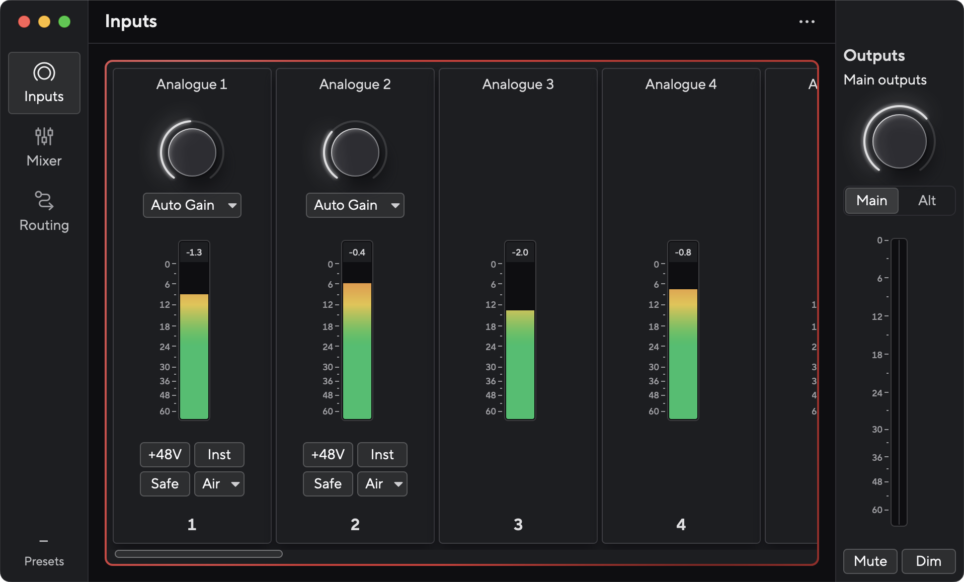Image resolution: width=964 pixels, height=582 pixels.
Task: Click the -0.4 peak reading on Analogue 2
Action: click(357, 253)
